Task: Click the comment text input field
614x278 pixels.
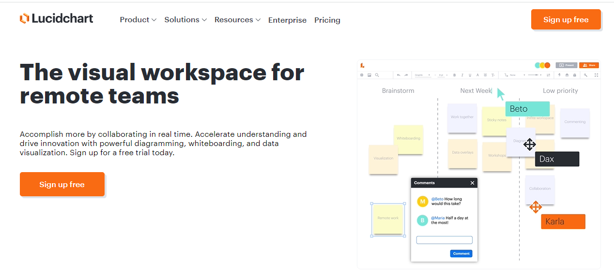Action: pyautogui.click(x=444, y=240)
